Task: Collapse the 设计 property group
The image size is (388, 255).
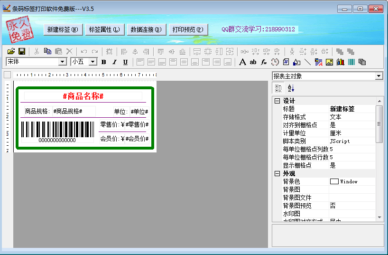Action: click(x=277, y=101)
